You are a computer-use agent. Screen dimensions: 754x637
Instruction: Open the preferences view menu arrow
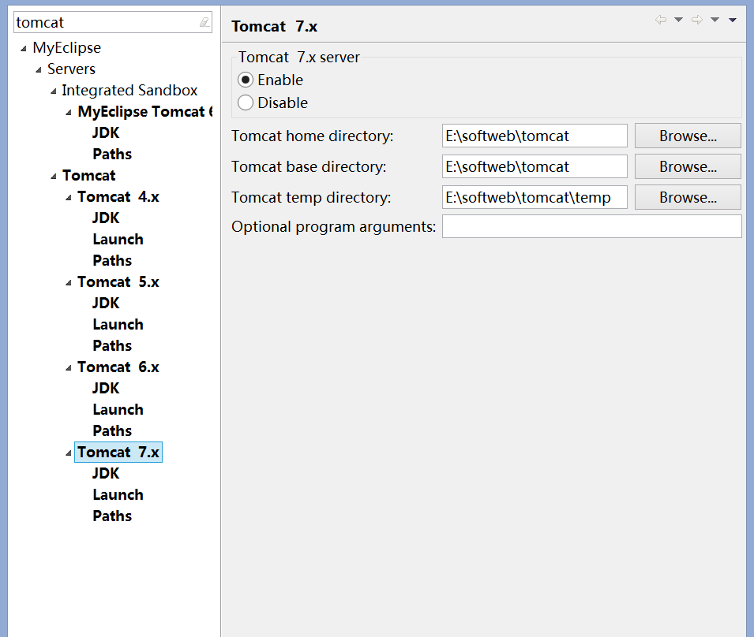(733, 20)
